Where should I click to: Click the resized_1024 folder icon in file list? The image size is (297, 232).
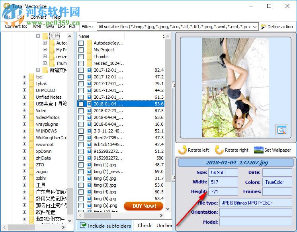point(89,63)
